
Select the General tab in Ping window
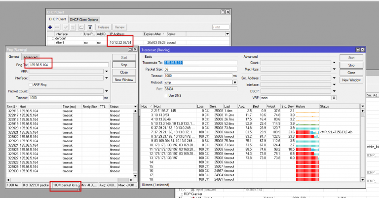click(x=14, y=57)
